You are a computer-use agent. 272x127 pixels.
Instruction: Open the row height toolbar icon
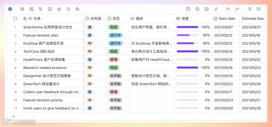pyautogui.click(x=68, y=9)
